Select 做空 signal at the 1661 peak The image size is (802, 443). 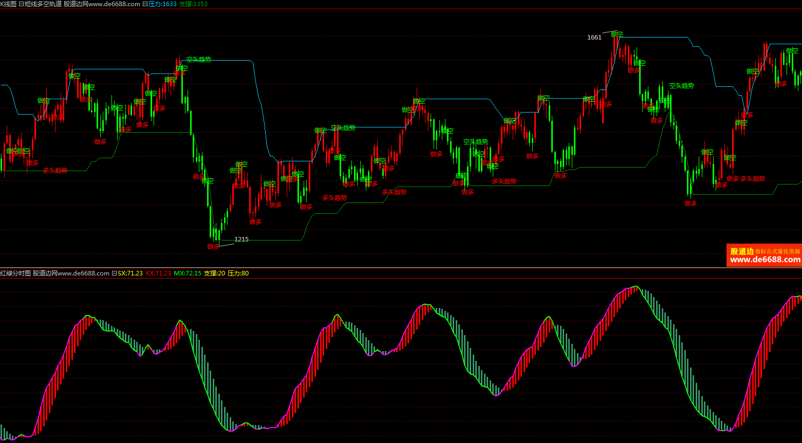[617, 34]
